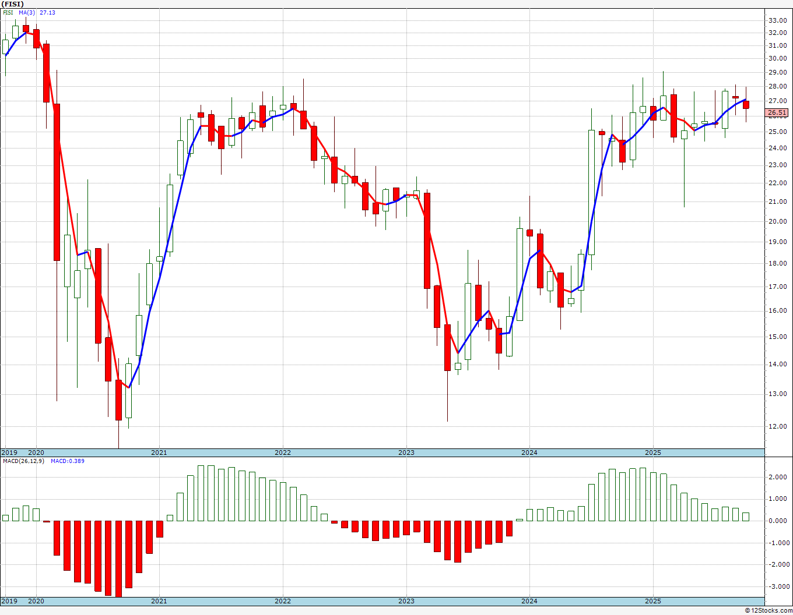Click the "12.00" price axis label
The width and height of the screenshot is (793, 615).
[x=777, y=426]
